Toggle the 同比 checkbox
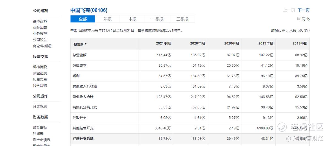Viewport: 330px width, 146px height. 299,19
